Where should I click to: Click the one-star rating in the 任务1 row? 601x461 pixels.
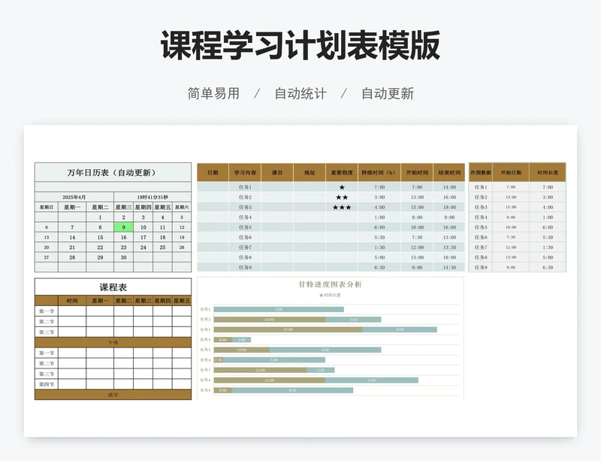coord(342,187)
